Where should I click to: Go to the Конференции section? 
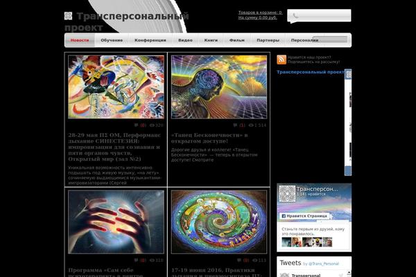point(150,40)
